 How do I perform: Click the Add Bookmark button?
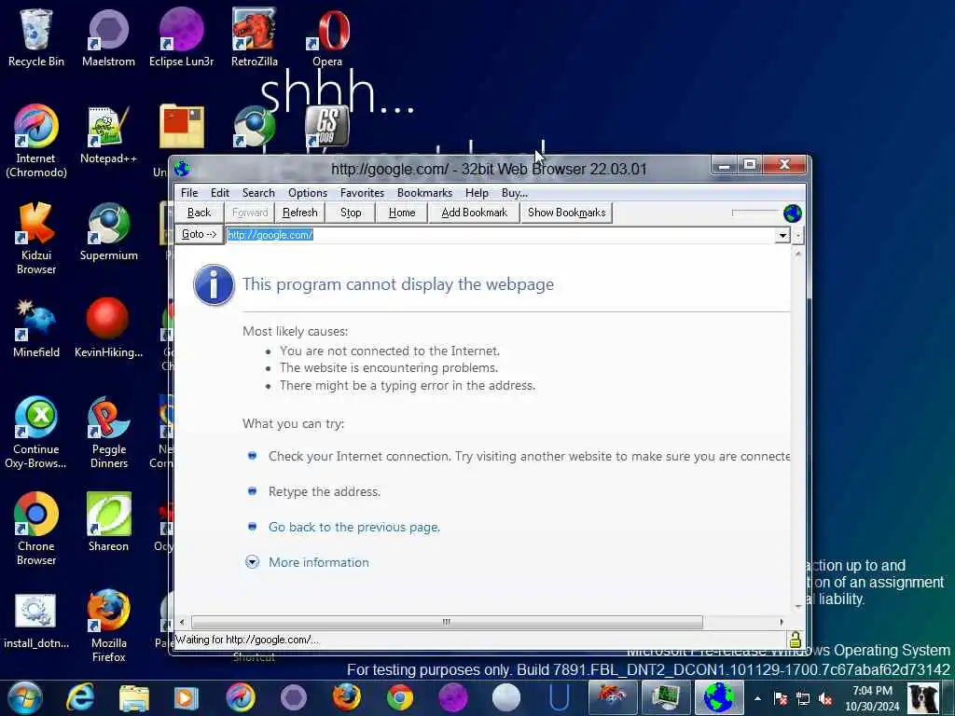click(x=474, y=213)
